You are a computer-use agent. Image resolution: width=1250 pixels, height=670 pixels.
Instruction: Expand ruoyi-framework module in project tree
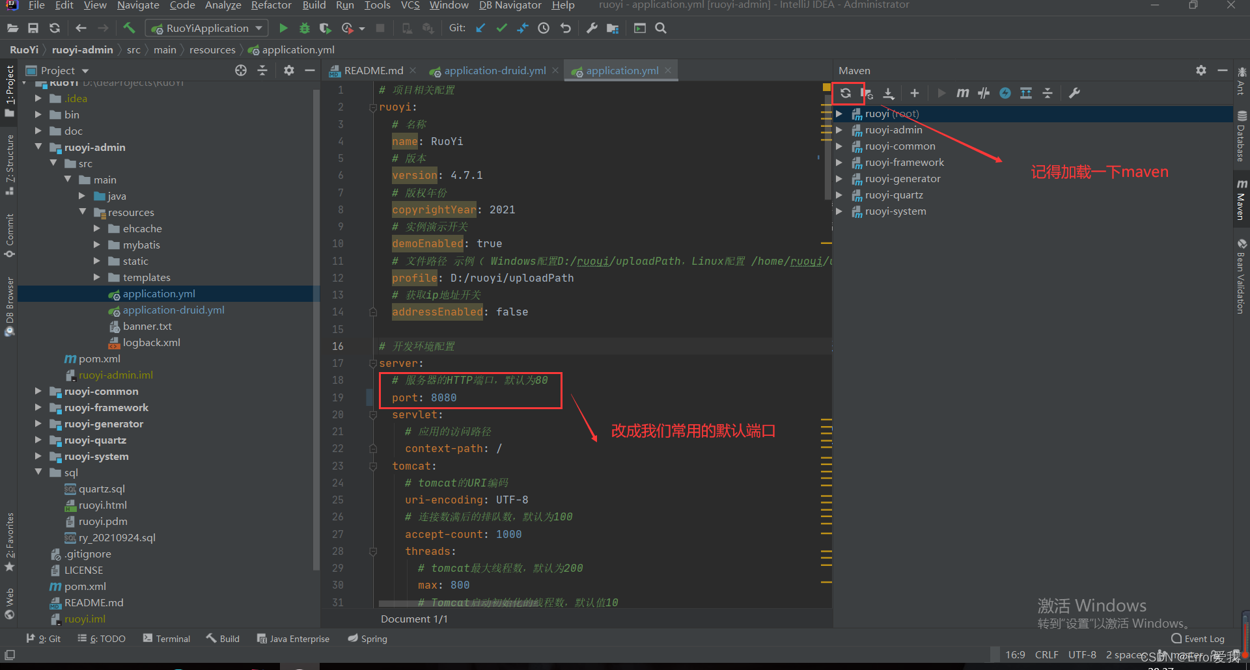(38, 407)
